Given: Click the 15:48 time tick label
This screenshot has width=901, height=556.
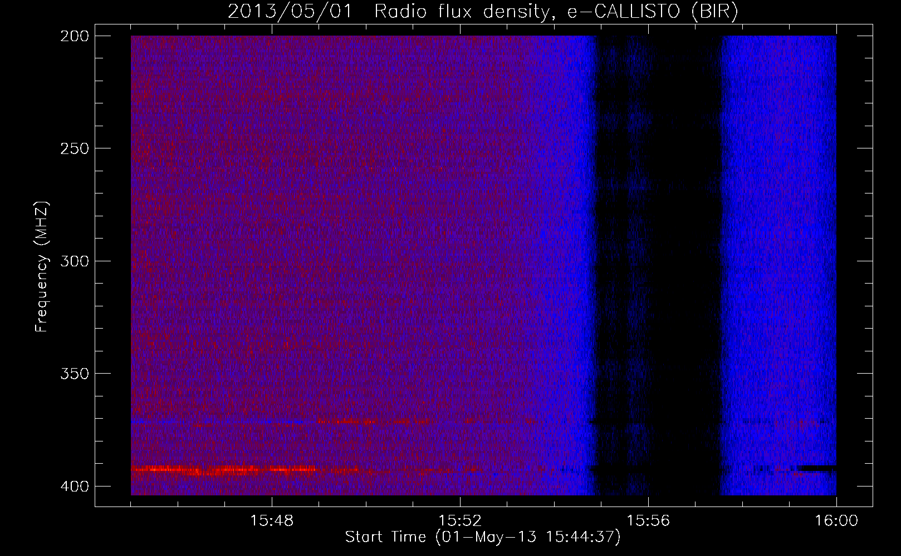Looking at the screenshot, I should point(272,521).
